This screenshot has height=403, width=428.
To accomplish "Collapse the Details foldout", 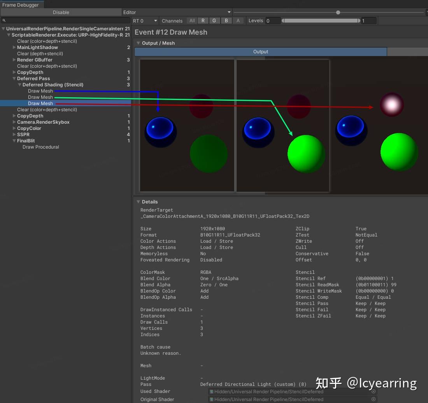I will [139, 202].
